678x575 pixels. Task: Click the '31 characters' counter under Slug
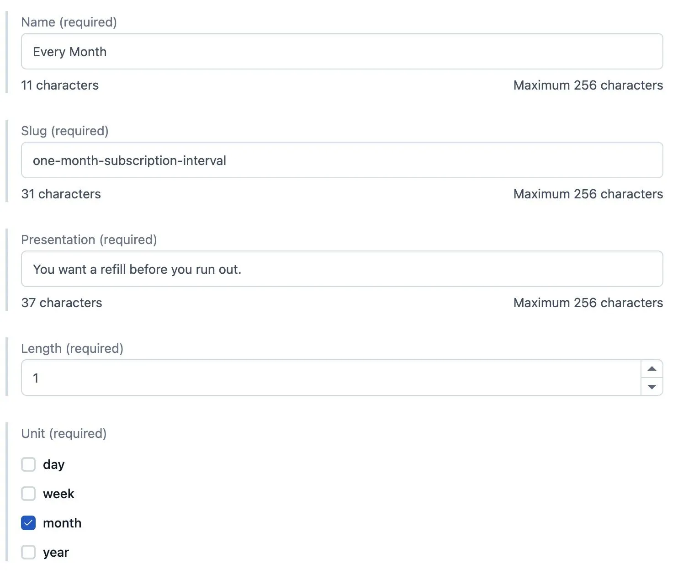(61, 194)
